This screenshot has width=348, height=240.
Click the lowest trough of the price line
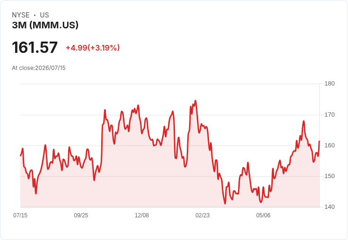(225, 204)
